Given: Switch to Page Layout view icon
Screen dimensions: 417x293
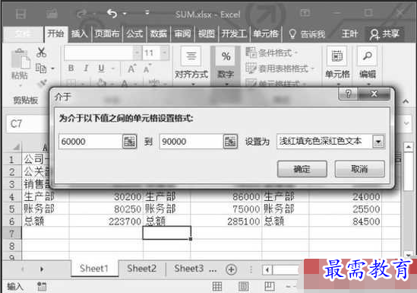Looking at the screenshot, I should tap(243, 287).
